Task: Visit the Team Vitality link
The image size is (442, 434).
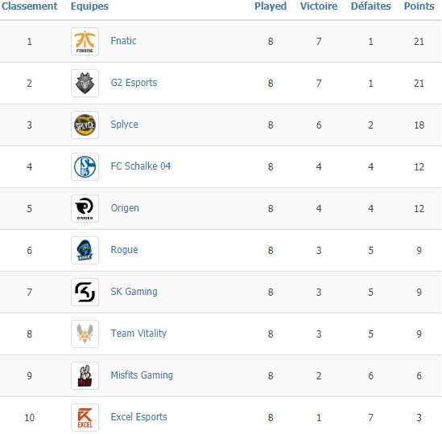Action: click(138, 334)
